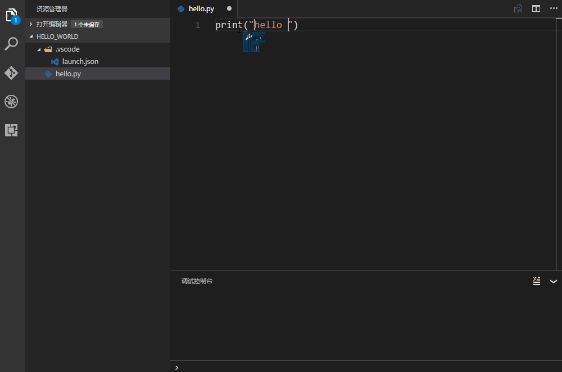Select the 调试控制台 panel tab

[196, 281]
